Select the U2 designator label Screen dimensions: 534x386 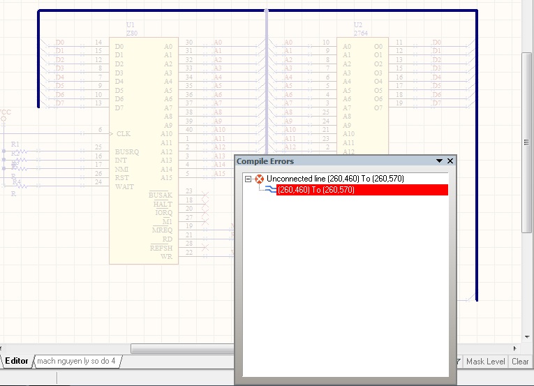pyautogui.click(x=358, y=25)
